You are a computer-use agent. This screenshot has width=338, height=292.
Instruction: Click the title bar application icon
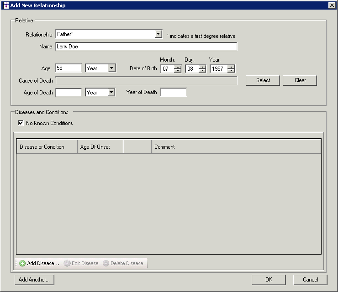pos(5,5)
